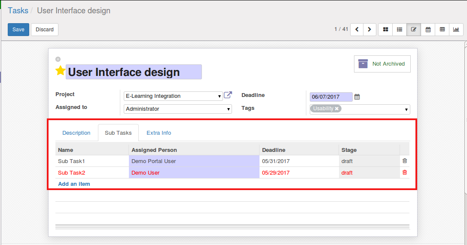Click Add an item link

click(74, 184)
